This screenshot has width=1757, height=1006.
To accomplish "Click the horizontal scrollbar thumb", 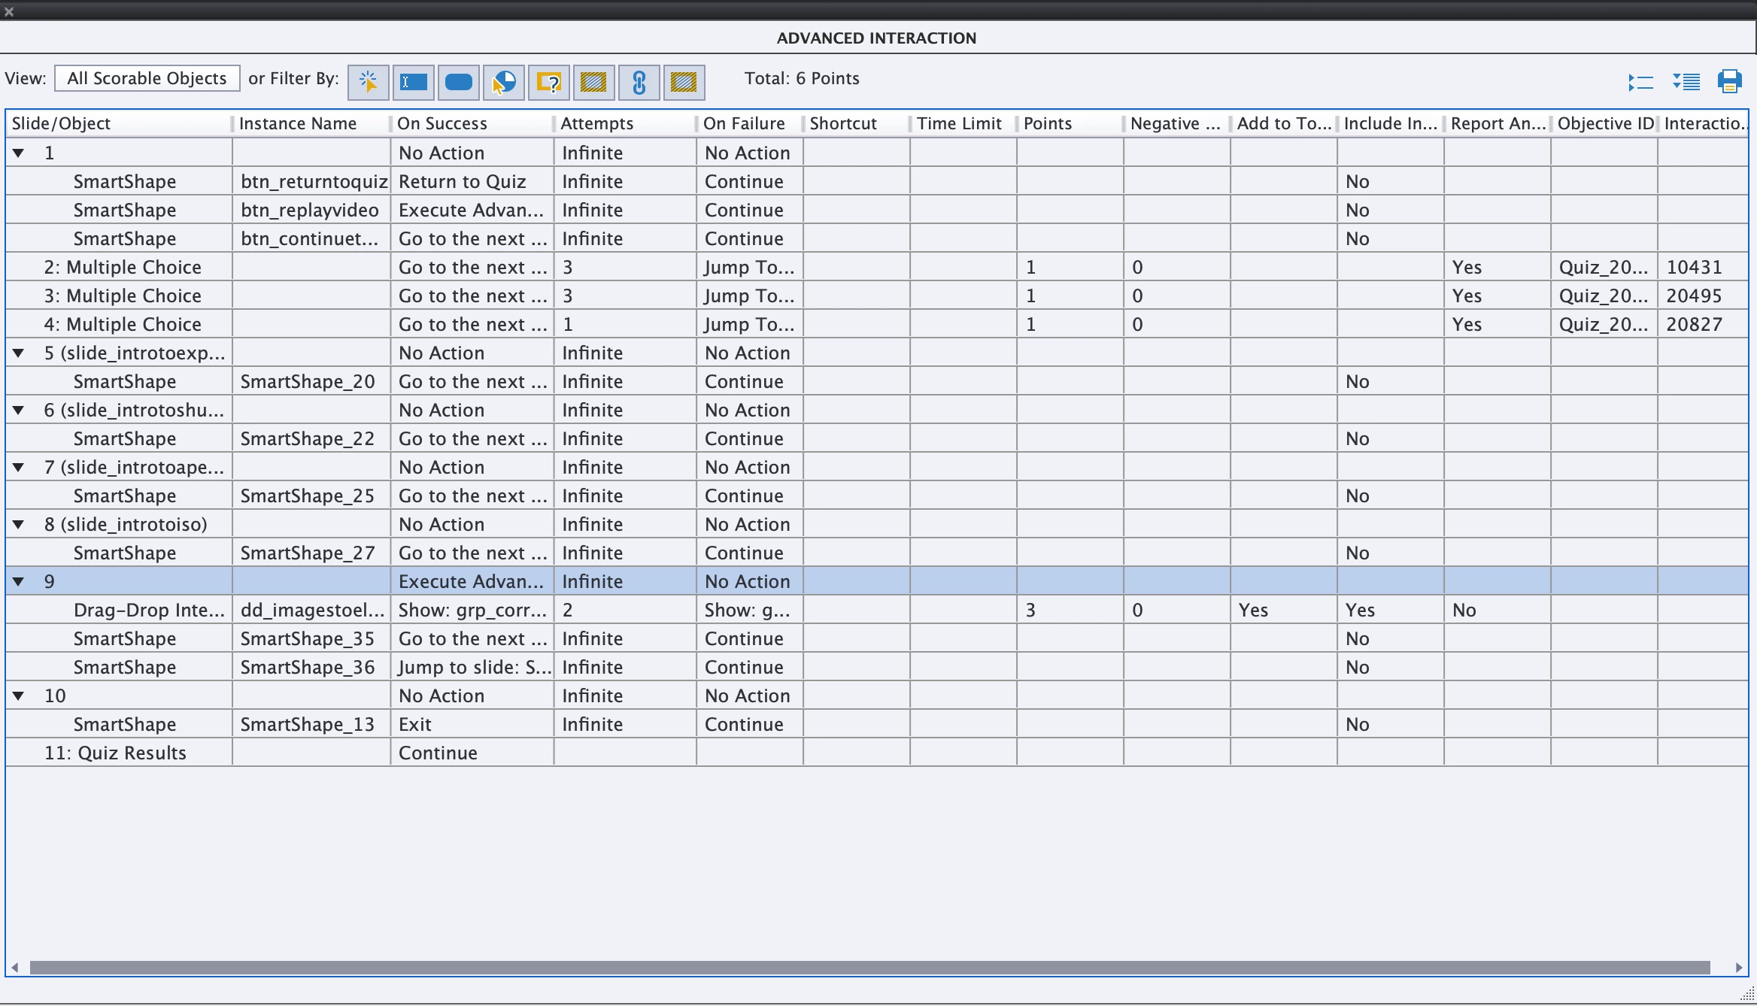I will 869,968.
